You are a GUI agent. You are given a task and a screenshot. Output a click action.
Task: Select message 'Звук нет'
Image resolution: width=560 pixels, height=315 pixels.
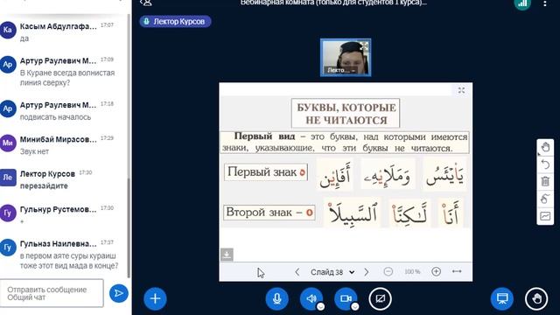tap(34, 151)
